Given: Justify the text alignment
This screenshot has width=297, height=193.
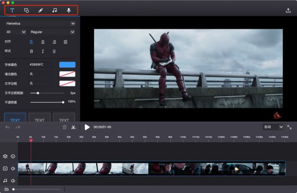Looking at the screenshot, I should coord(65,42).
